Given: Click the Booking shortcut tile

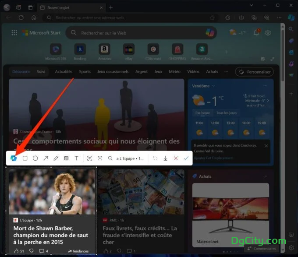Looking at the screenshot, I should point(80,52).
